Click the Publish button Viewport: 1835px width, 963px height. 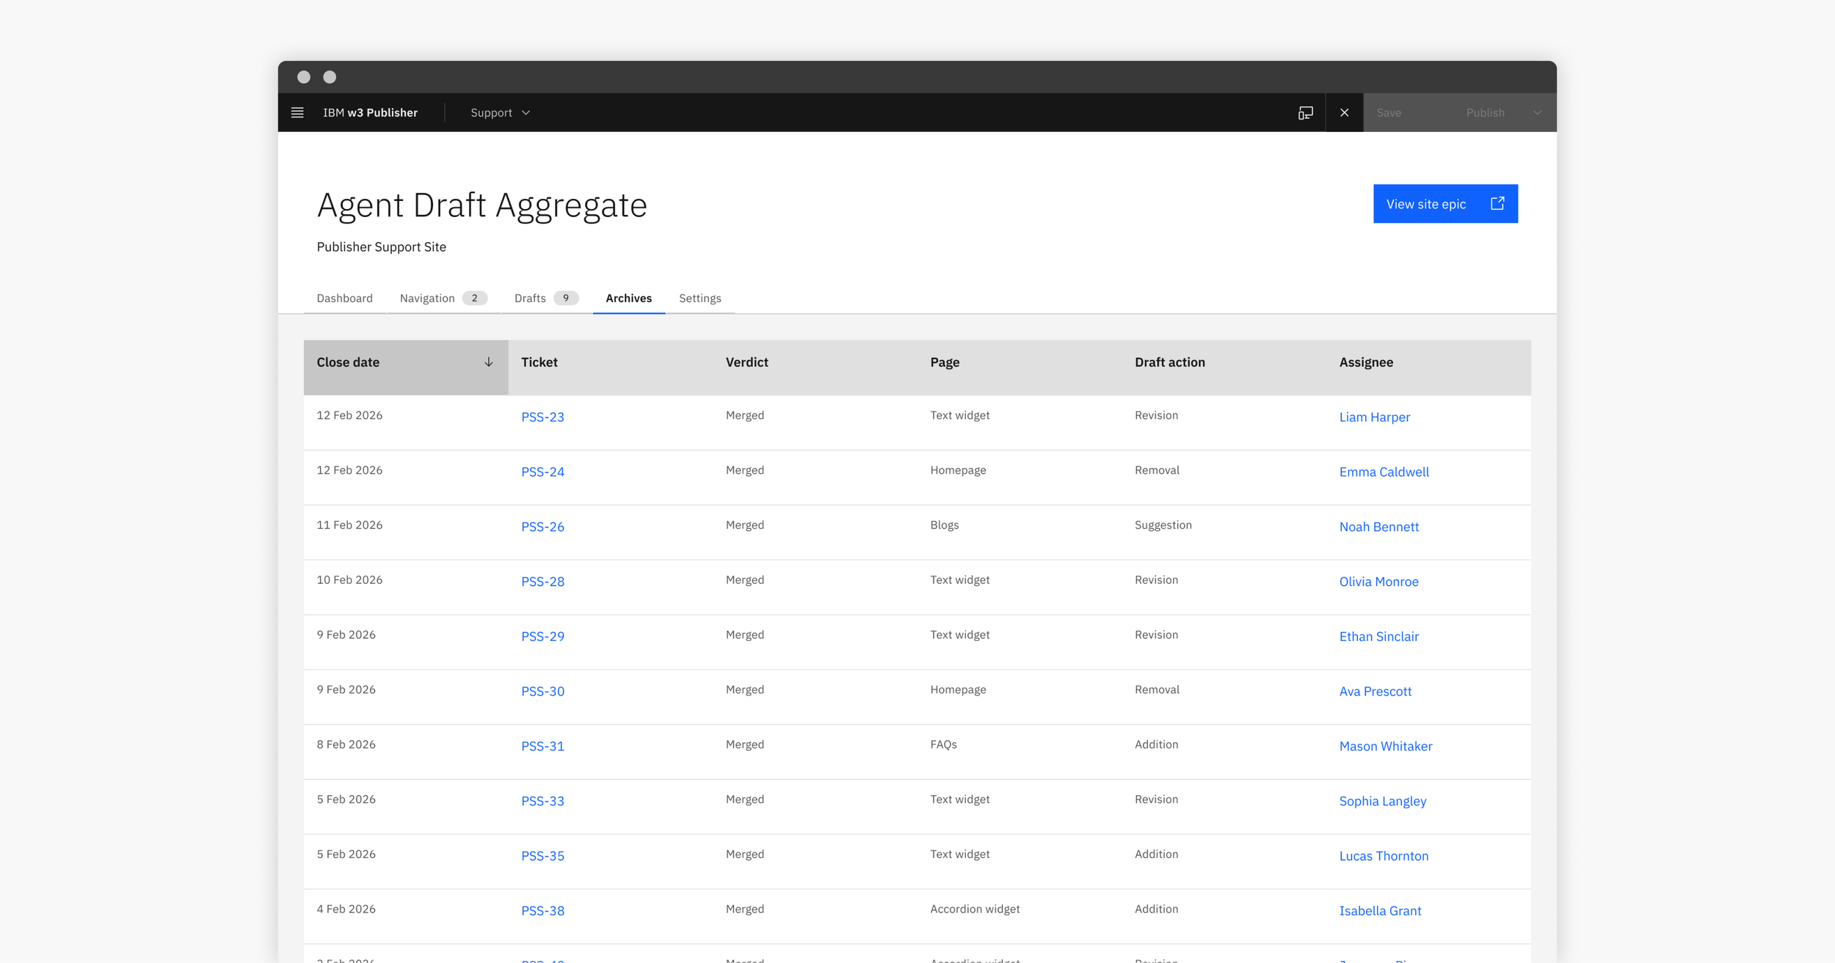coord(1486,112)
